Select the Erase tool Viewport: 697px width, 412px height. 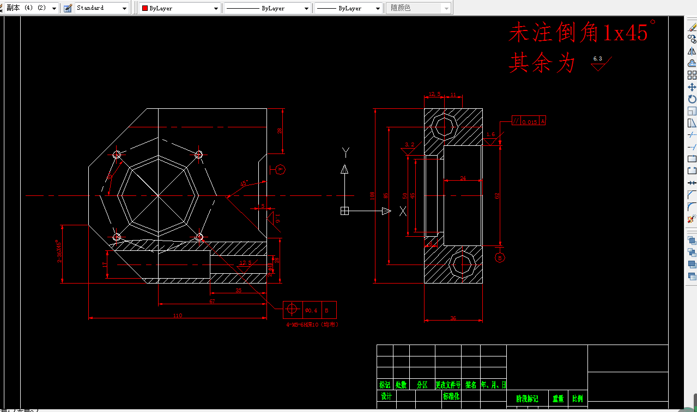pyautogui.click(x=691, y=26)
